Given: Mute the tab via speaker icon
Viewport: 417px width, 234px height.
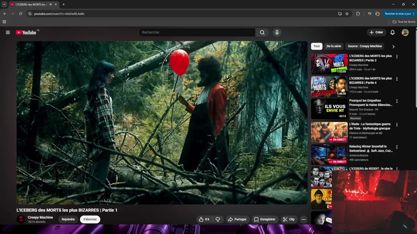Looking at the screenshot, I should pos(50,5).
